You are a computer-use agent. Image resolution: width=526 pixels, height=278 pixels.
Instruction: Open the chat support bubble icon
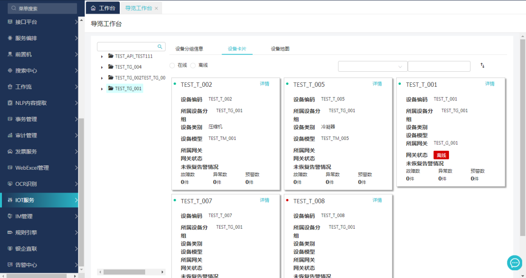(x=514, y=262)
